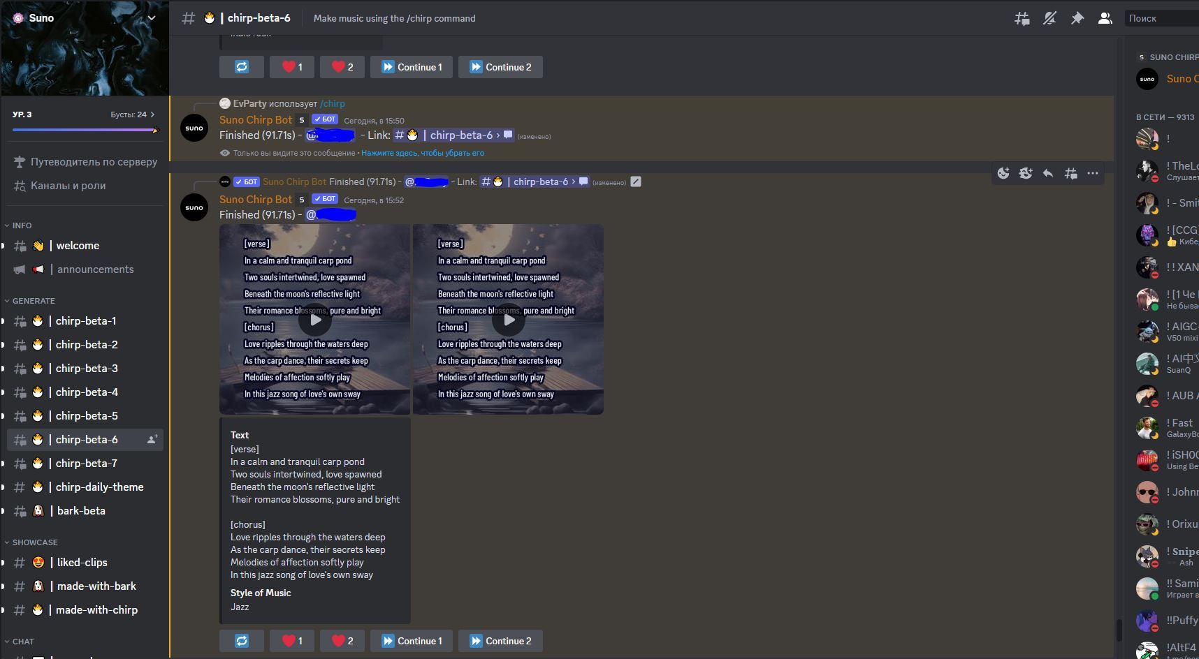Click the edit icon in reply preview

636,182
